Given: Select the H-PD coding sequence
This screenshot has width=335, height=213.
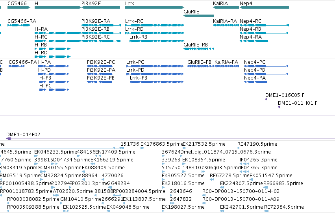Looking at the screenshot, I should click(54, 74).
